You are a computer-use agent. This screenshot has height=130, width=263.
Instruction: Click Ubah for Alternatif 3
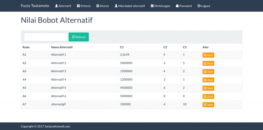coord(208,72)
